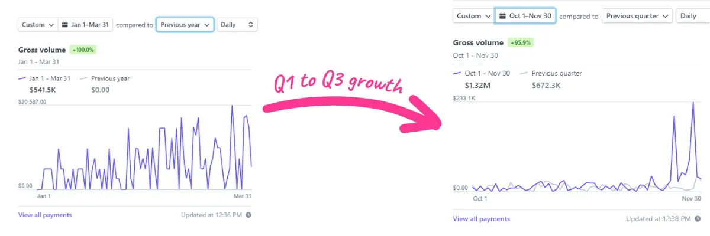Click the calendar icon in Oct 1–Nov 30 picker

click(502, 16)
